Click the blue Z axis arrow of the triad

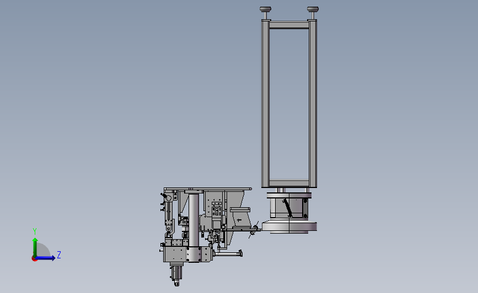click(45, 258)
